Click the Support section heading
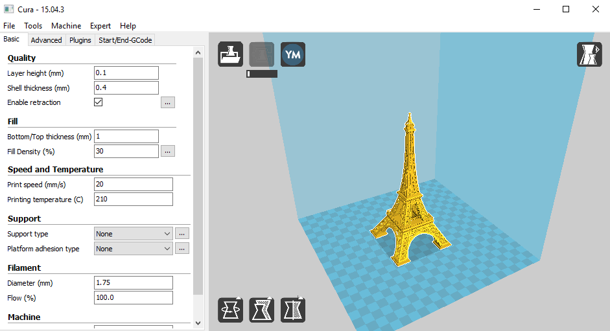The height and width of the screenshot is (331, 610). pyautogui.click(x=24, y=218)
